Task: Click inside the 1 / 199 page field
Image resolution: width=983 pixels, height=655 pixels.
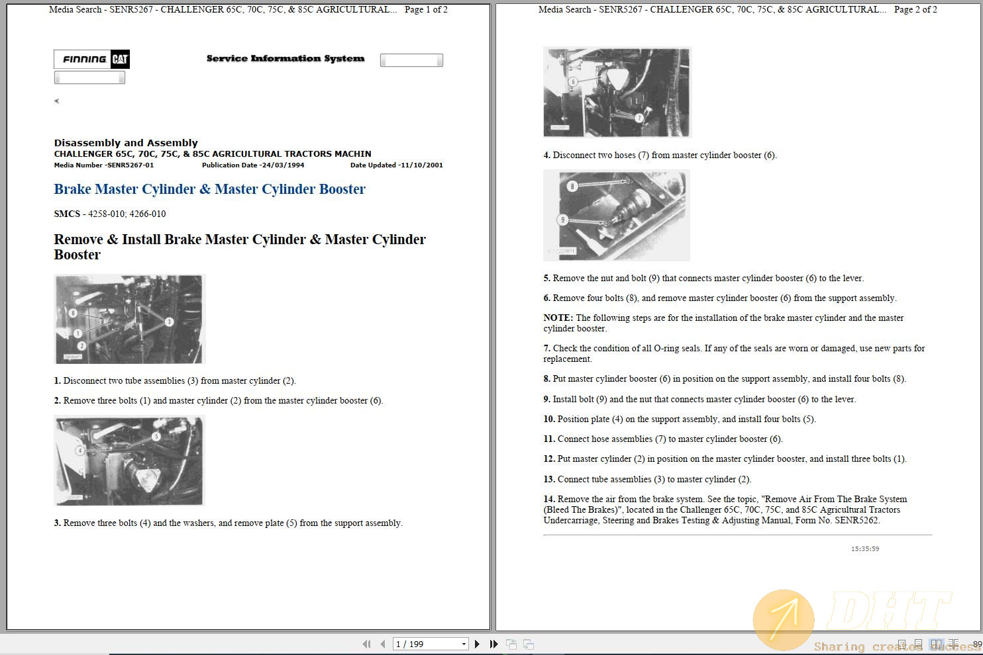Action: [417, 644]
